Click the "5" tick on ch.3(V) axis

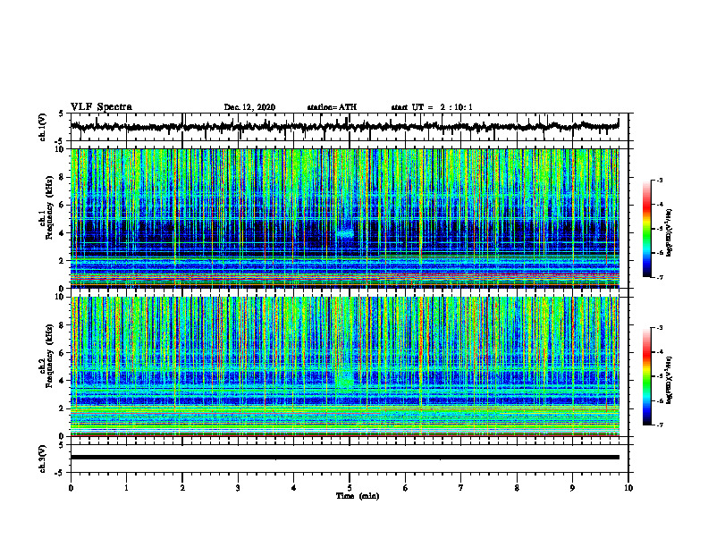point(61,445)
